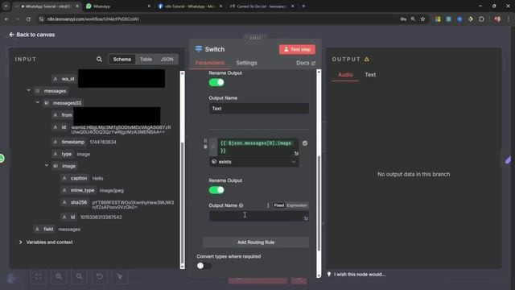Toggle Rename Output for Text rule
The image size is (515, 290).
[216, 82]
